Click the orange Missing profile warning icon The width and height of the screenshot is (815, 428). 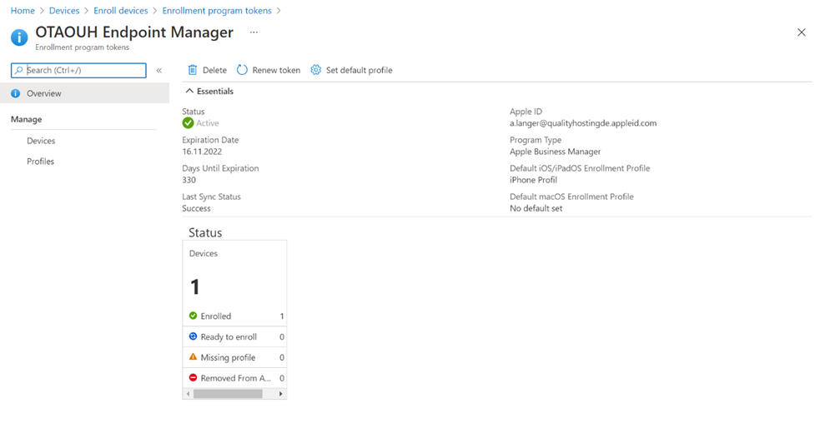tap(193, 357)
